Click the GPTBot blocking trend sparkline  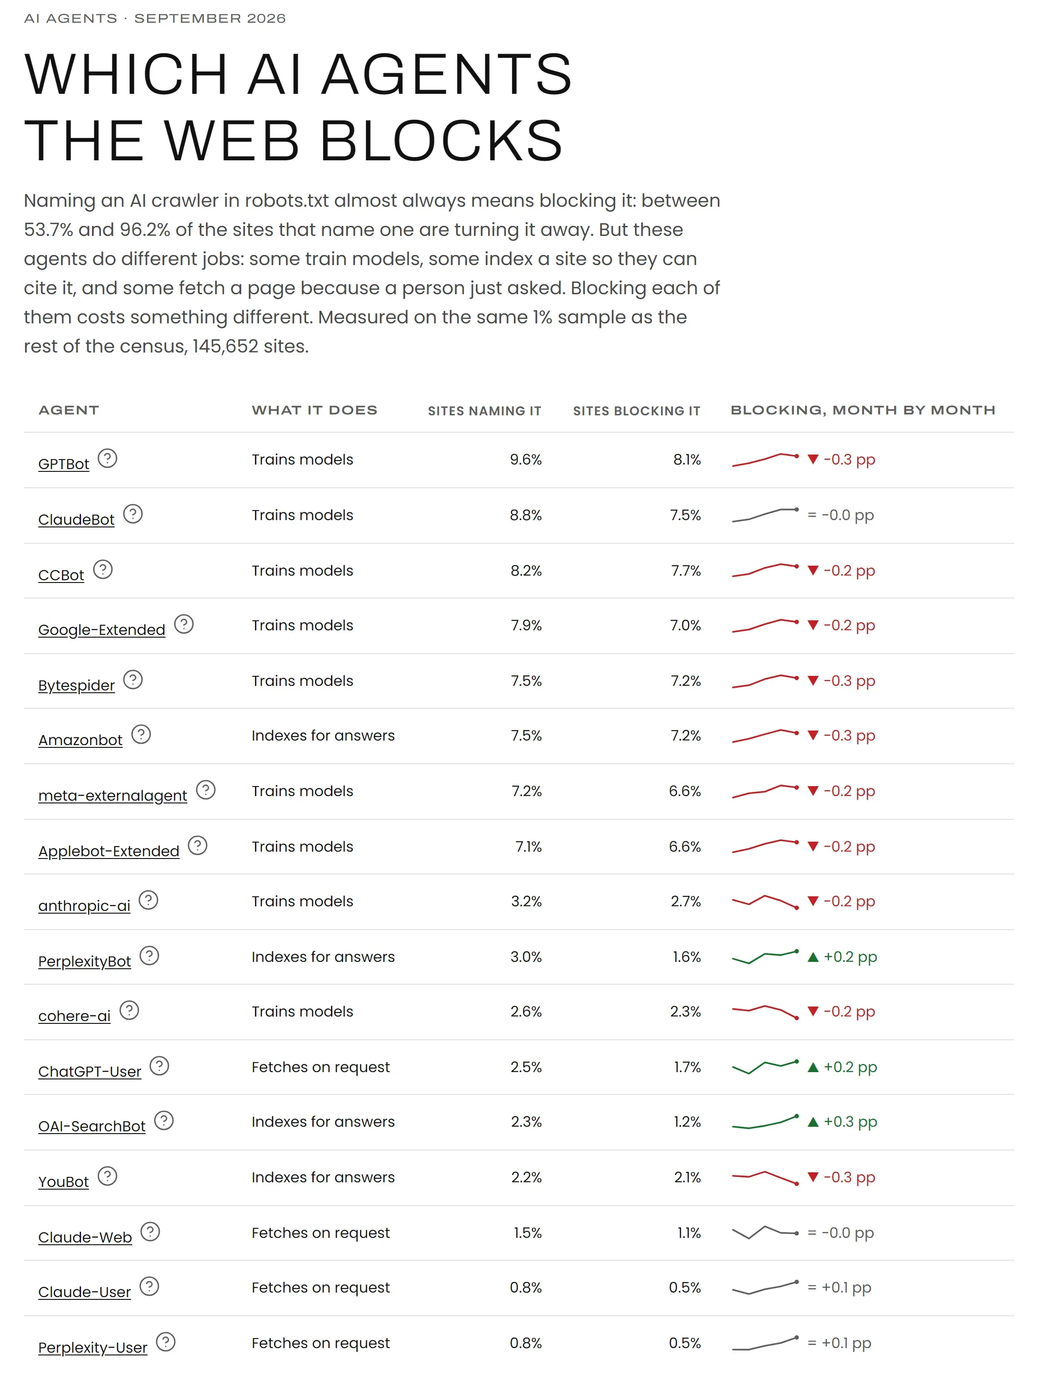[x=765, y=460]
